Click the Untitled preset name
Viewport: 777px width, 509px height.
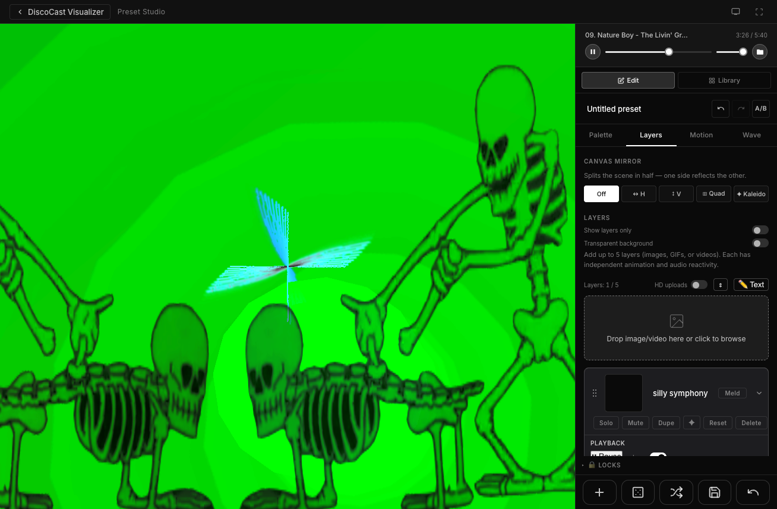tap(614, 109)
